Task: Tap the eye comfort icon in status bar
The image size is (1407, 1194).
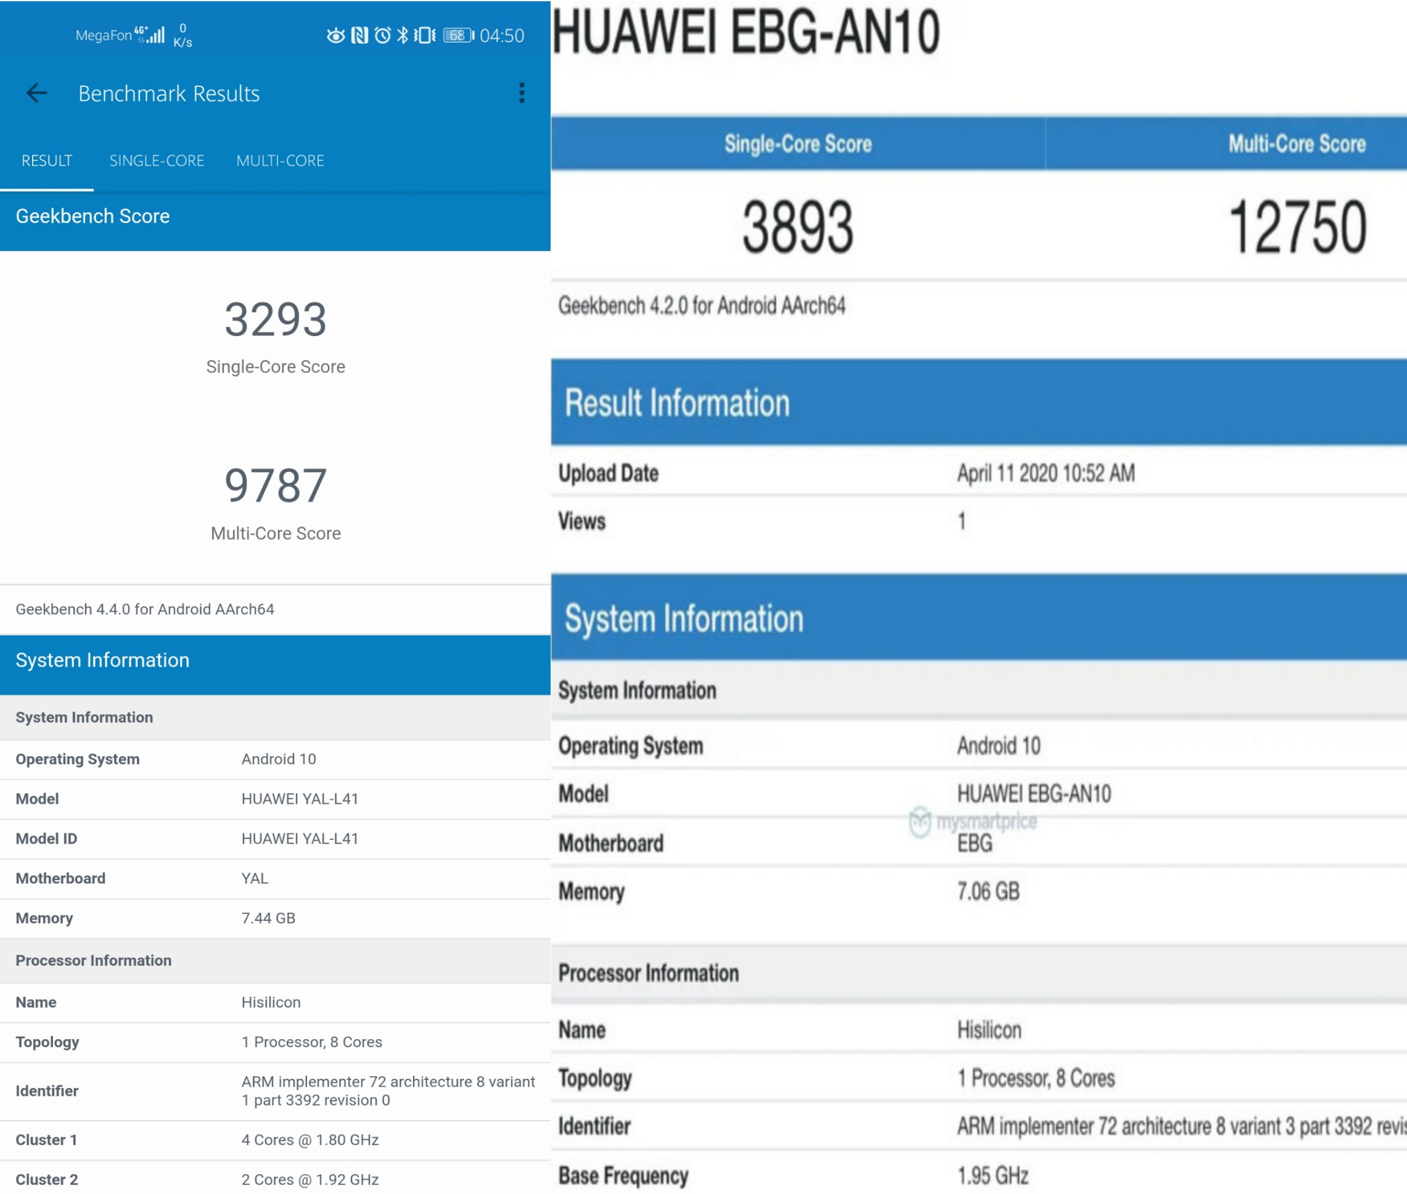Action: [x=335, y=35]
